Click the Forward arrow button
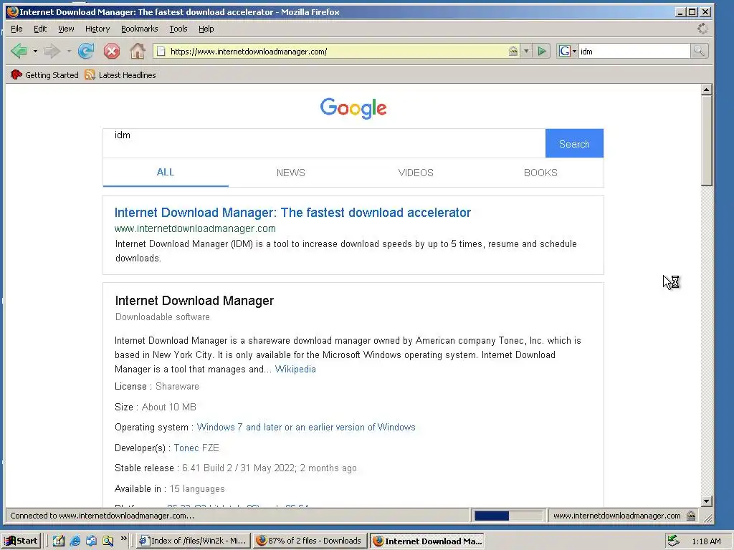Image resolution: width=734 pixels, height=550 pixels. click(52, 51)
